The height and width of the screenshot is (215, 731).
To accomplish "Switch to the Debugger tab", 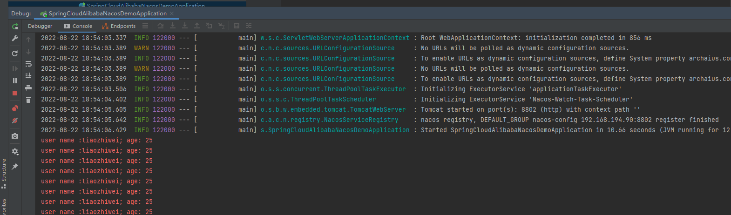I will (40, 26).
